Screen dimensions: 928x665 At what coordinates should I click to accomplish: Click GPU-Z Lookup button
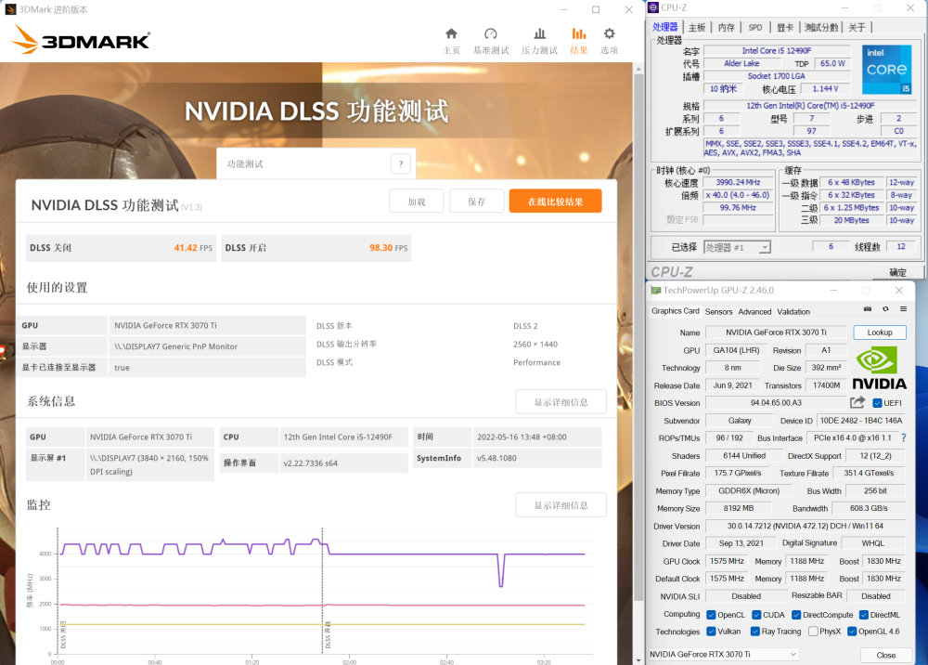(x=880, y=332)
